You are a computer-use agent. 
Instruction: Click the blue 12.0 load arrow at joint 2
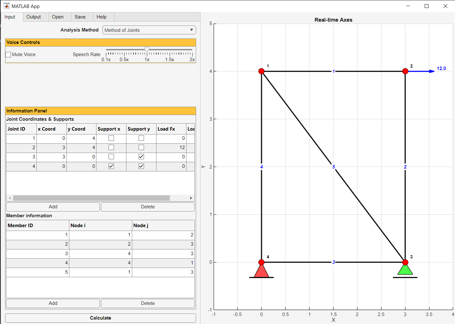click(421, 71)
